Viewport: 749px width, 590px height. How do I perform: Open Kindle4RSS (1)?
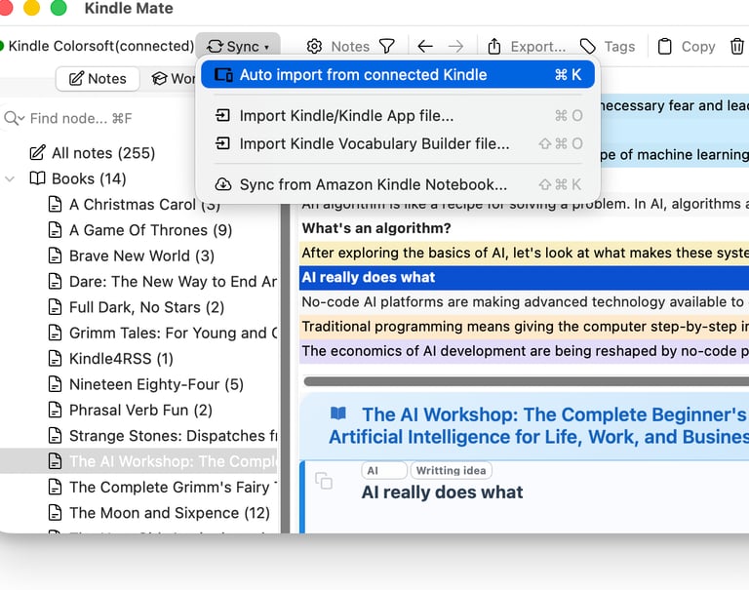click(x=121, y=358)
